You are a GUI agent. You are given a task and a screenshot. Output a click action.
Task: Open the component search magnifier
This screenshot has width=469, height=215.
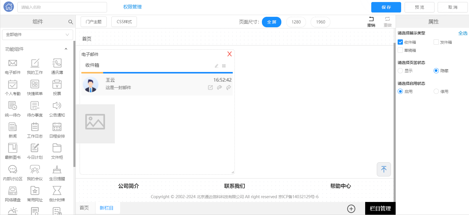click(70, 22)
